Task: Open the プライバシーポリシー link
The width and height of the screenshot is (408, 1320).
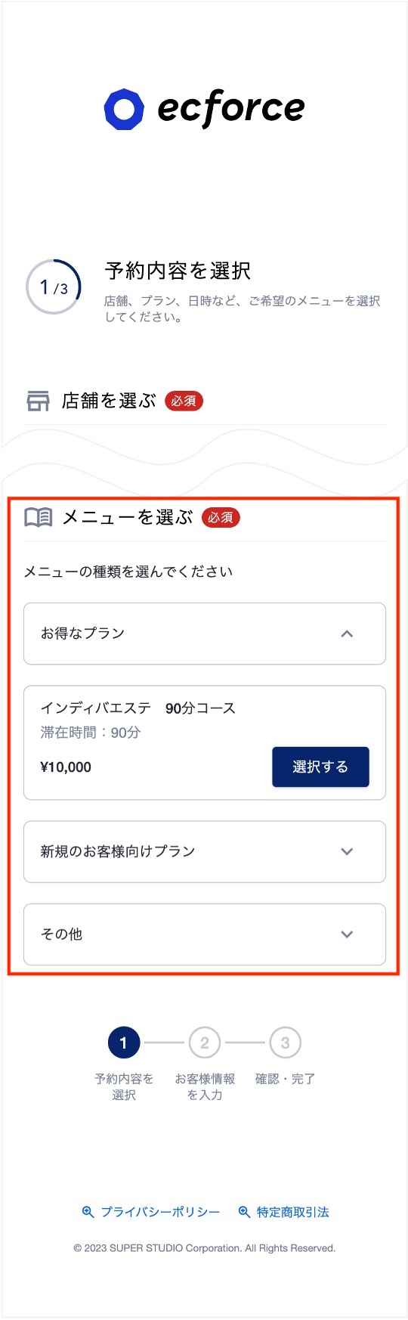Action: point(160,1212)
